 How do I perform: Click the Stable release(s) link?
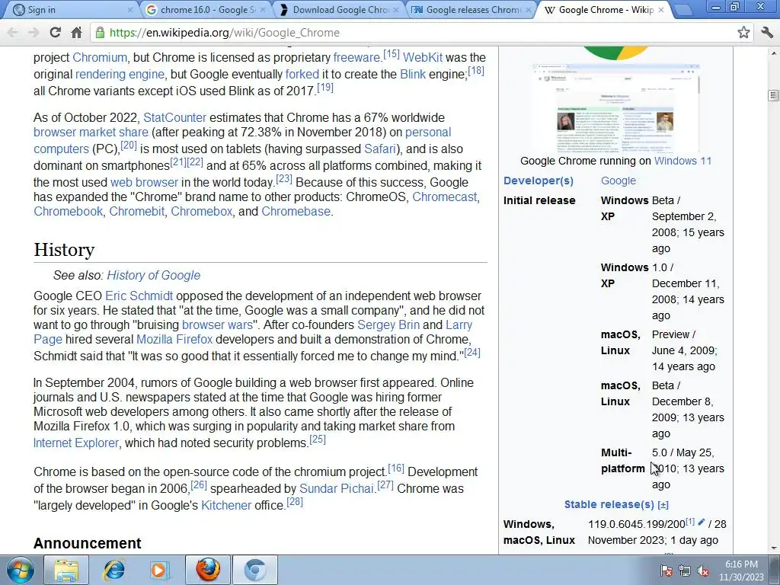point(609,505)
